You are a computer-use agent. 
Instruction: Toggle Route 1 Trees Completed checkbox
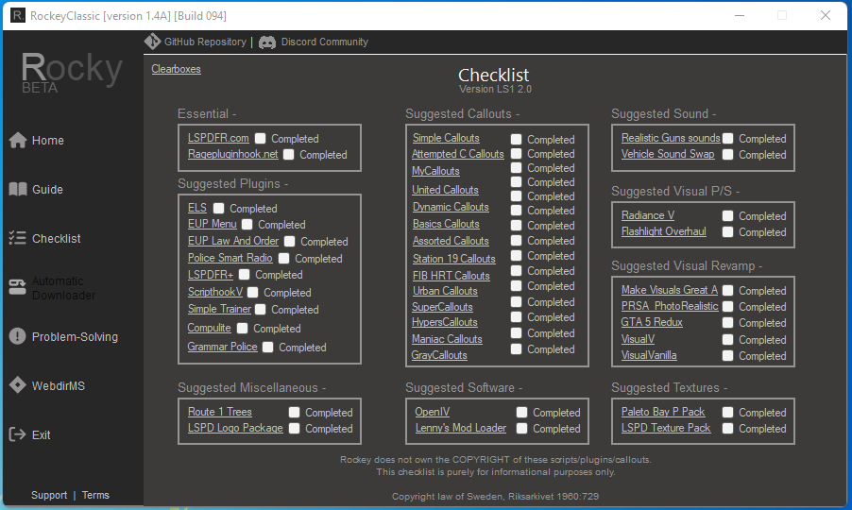pyautogui.click(x=295, y=413)
